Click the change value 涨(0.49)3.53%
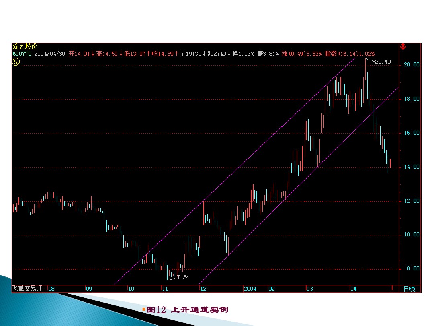The height and width of the screenshot is (326, 434). click(302, 54)
